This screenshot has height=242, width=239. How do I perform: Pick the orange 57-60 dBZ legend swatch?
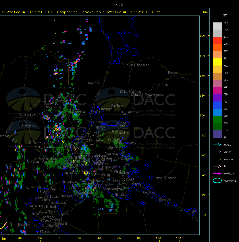[217, 47]
